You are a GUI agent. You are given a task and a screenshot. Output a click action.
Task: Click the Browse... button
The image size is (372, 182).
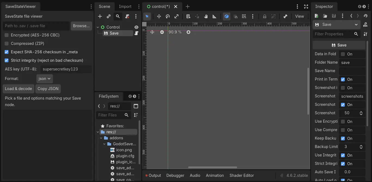coord(81,26)
